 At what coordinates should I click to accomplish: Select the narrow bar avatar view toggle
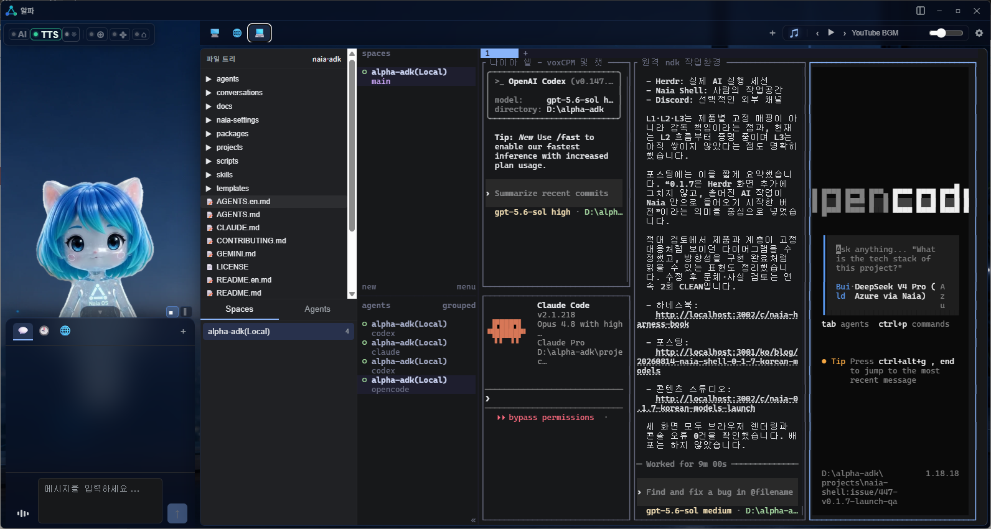[185, 312]
